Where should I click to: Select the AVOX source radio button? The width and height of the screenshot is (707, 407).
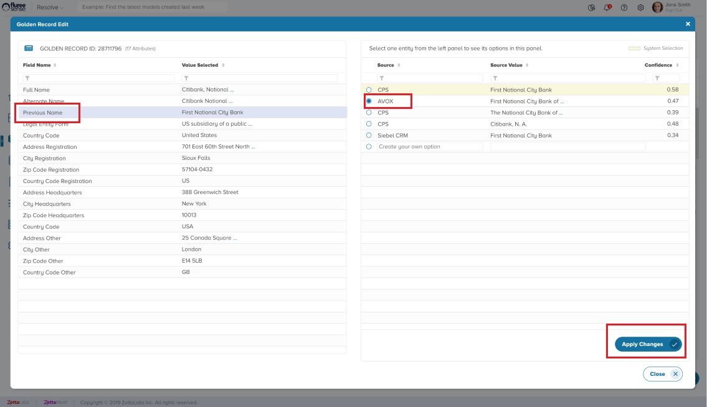click(x=369, y=101)
